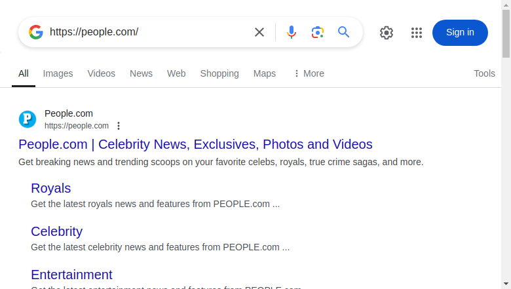Click the https://people.com result URL text
The image size is (511, 289).
click(x=77, y=126)
